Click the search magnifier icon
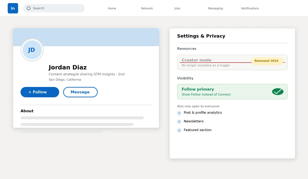308x179 pixels. 28,8
